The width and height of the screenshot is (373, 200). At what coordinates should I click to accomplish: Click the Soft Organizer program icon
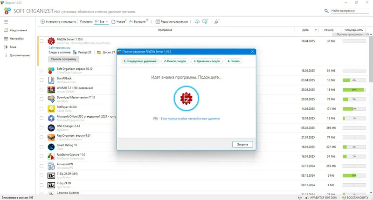[51, 70]
